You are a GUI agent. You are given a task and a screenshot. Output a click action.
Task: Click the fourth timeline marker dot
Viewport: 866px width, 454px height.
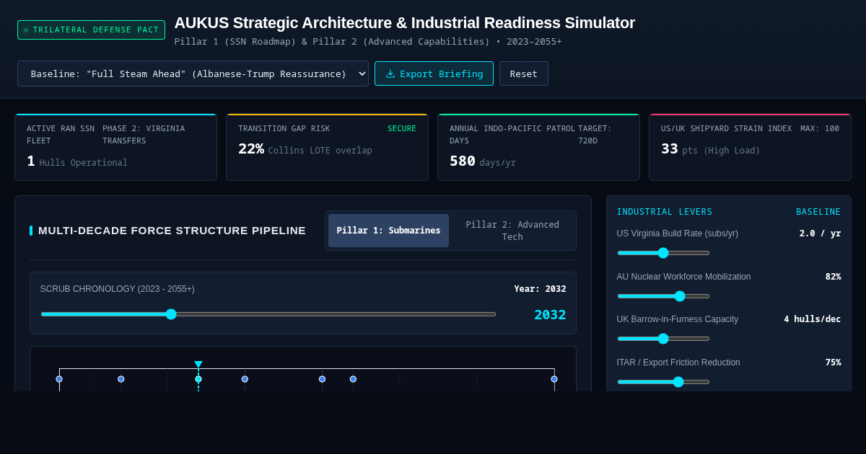245,379
